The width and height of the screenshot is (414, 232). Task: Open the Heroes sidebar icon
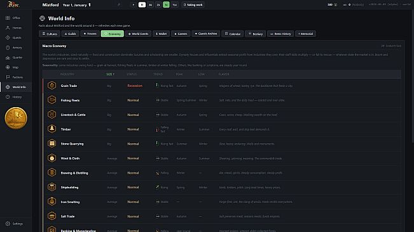coord(8,28)
